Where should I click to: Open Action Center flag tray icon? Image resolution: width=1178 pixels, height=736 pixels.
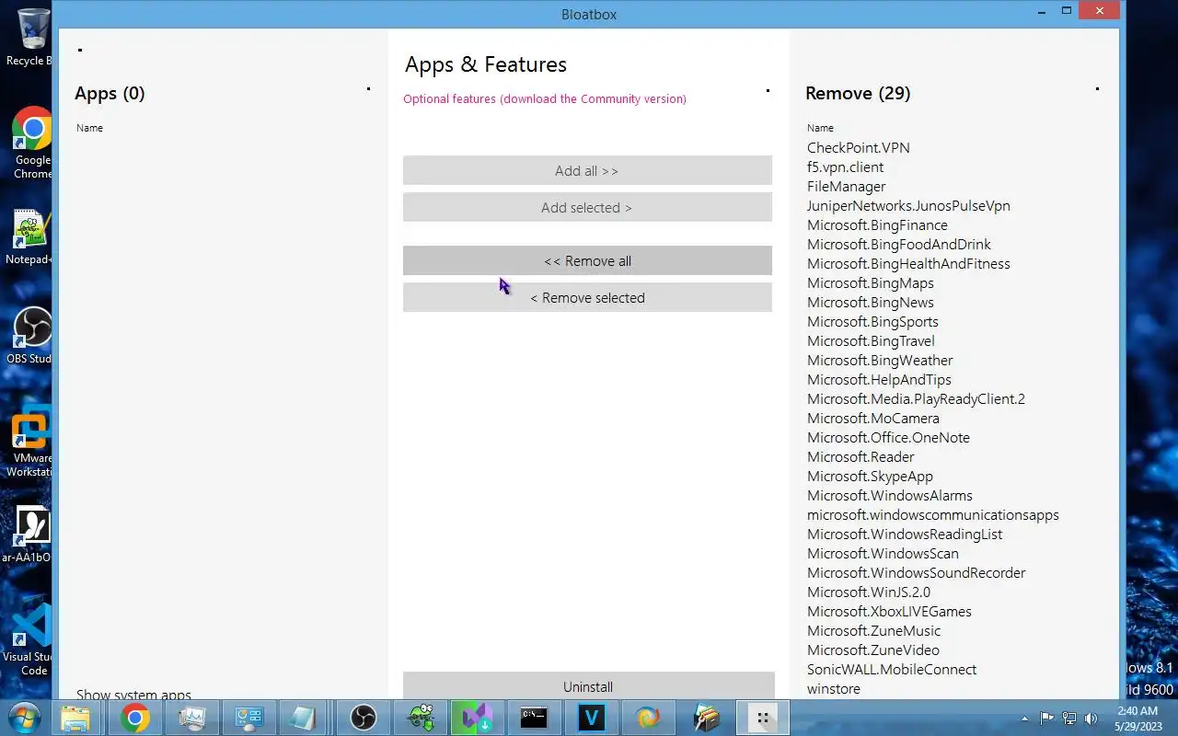coord(1047,719)
